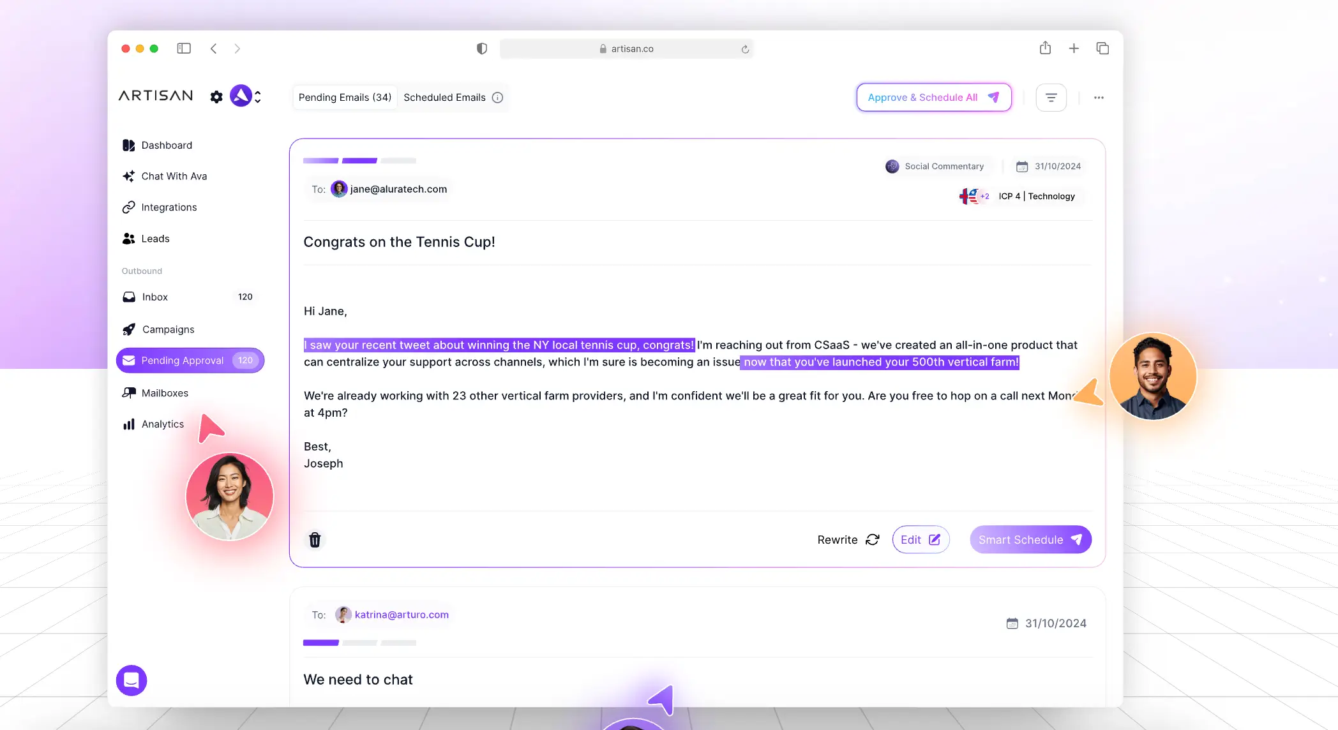Toggle the browser sidebar icon
The width and height of the screenshot is (1338, 730).
(x=184, y=48)
